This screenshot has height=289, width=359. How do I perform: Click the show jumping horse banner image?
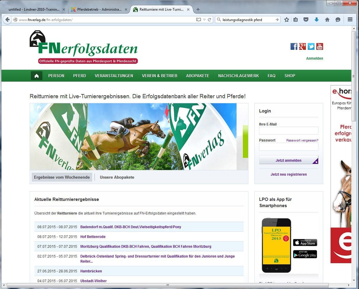click(133, 136)
